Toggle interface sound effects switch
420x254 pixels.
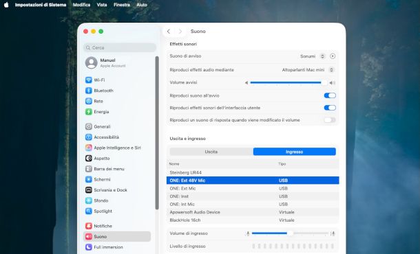click(330, 108)
